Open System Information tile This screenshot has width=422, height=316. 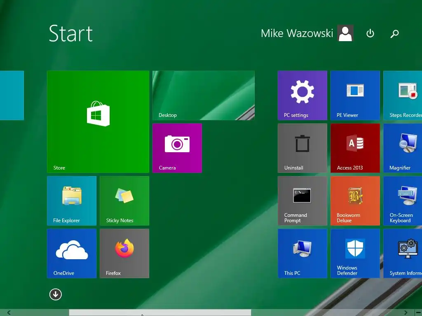click(x=403, y=253)
